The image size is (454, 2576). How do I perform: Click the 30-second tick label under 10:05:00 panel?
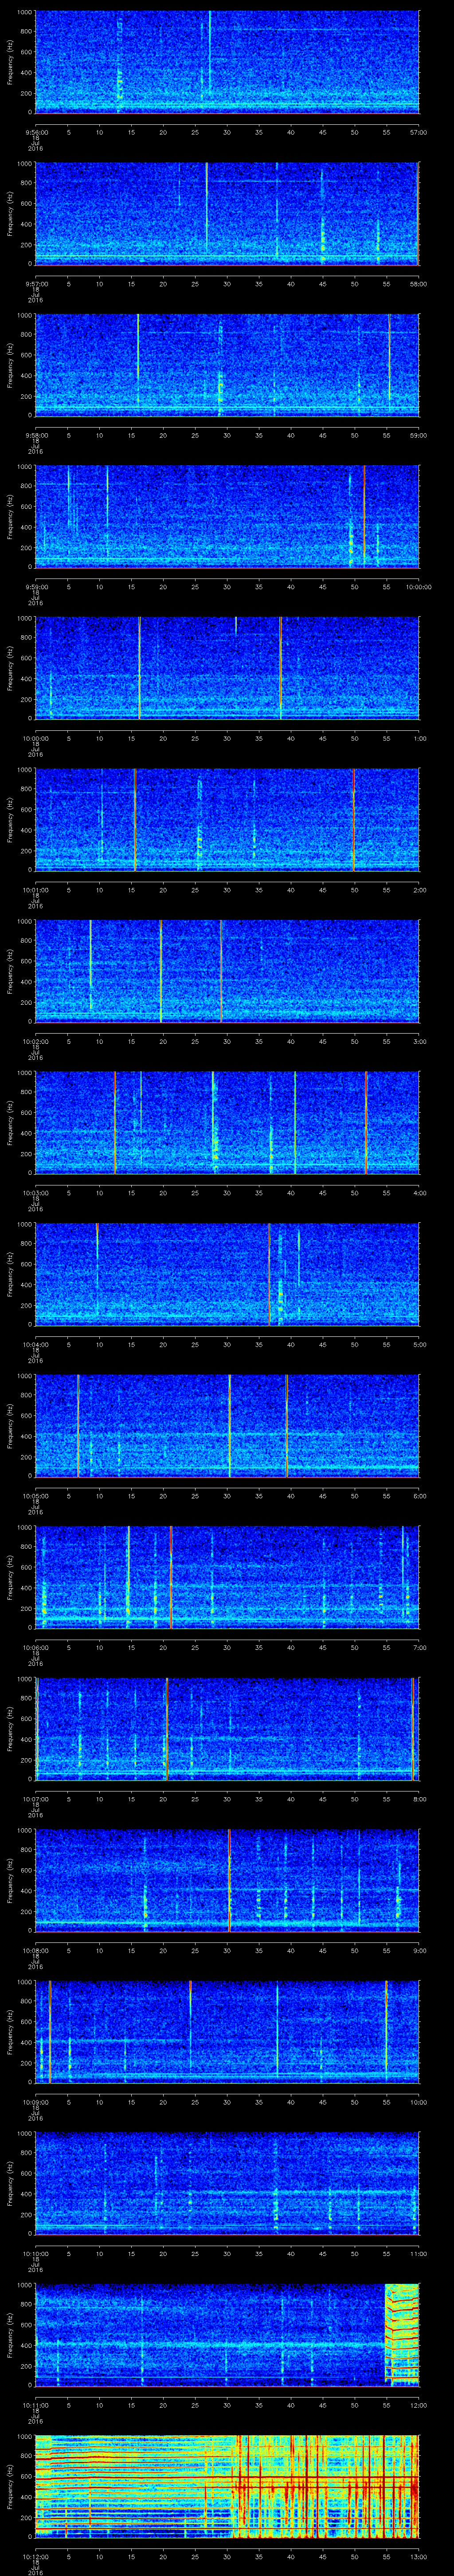point(227,1496)
